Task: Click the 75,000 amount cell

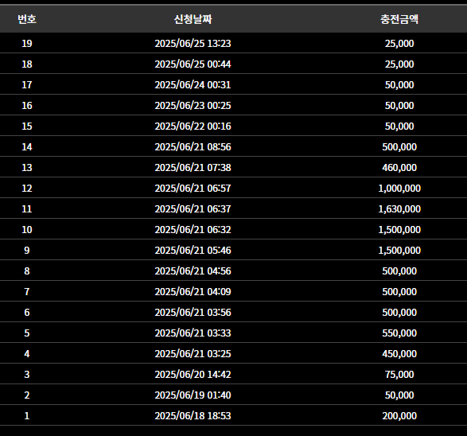Action: click(x=399, y=375)
